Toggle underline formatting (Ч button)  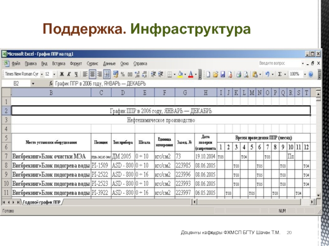point(76,74)
